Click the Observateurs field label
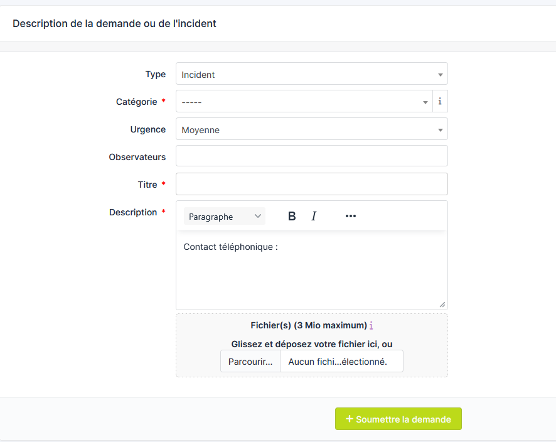Screen dimensions: 556x442 click(137, 157)
